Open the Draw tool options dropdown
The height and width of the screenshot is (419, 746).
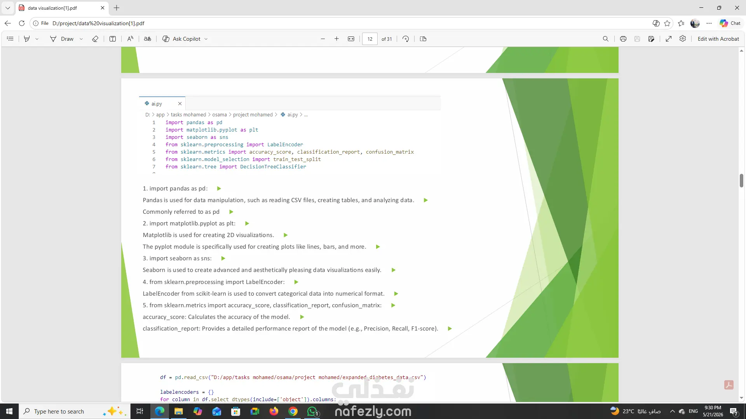pos(81,39)
